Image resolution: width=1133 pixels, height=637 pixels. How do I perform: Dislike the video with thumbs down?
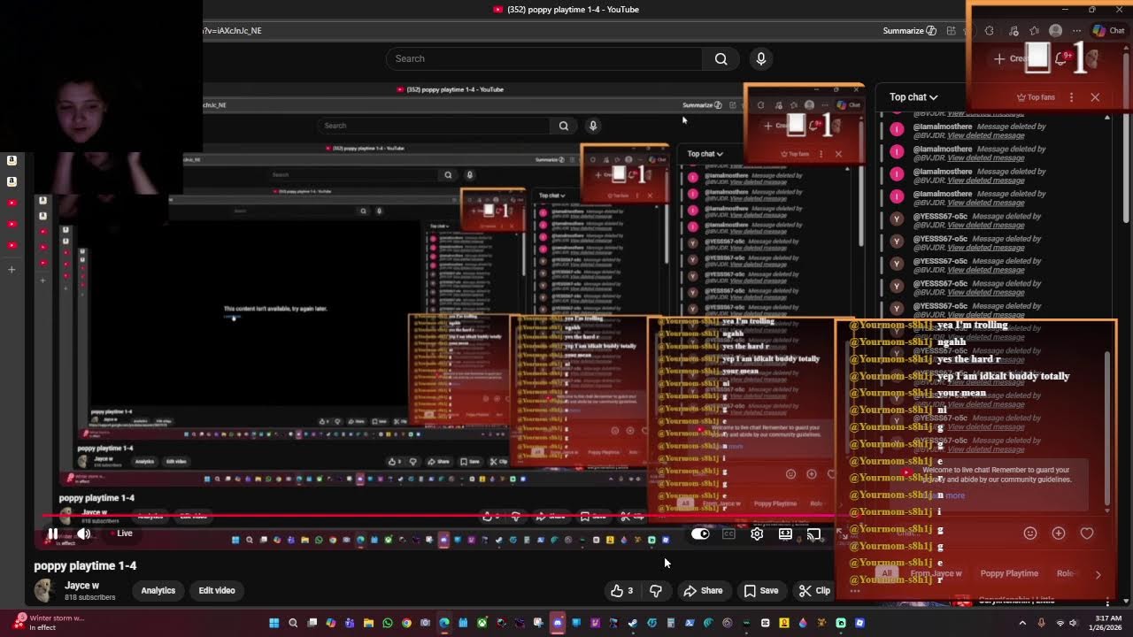coord(656,590)
